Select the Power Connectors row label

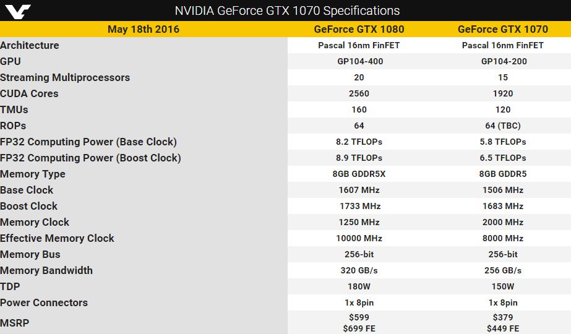point(44,302)
